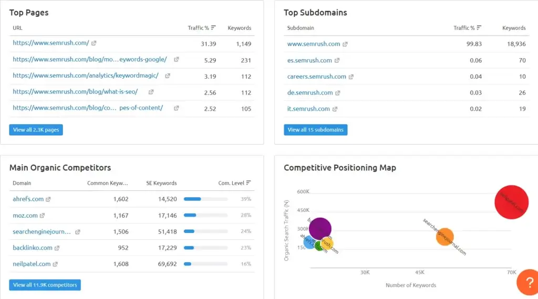Click external link icon for semrush.com homepage URL

[94, 43]
